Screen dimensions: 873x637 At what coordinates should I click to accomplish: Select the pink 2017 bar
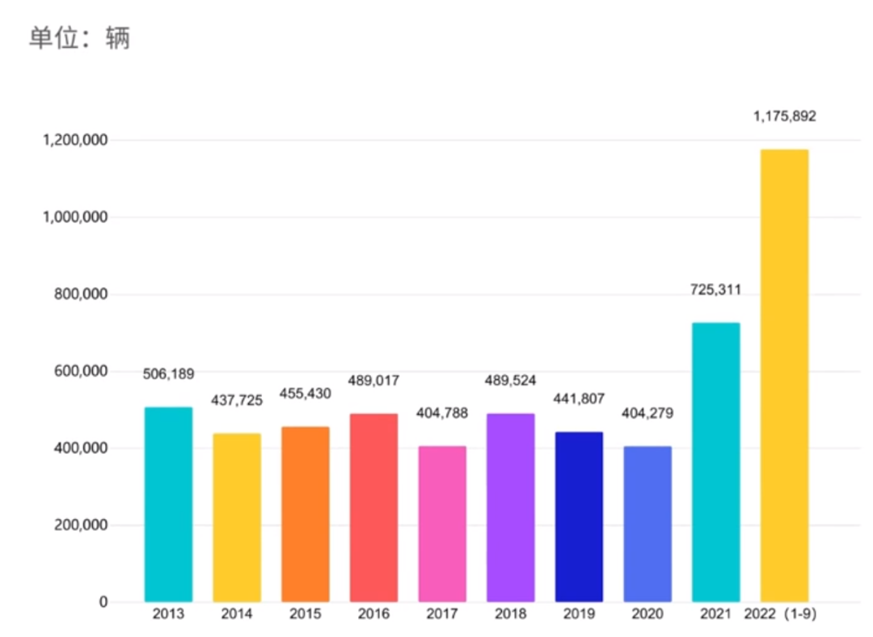[x=442, y=521]
